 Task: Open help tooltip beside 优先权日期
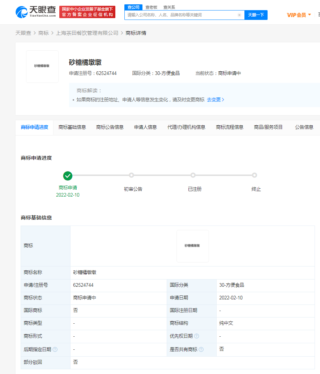point(197,336)
